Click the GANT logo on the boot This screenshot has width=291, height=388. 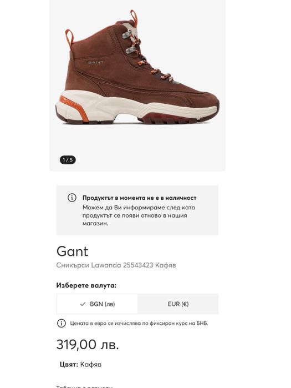[x=96, y=62]
